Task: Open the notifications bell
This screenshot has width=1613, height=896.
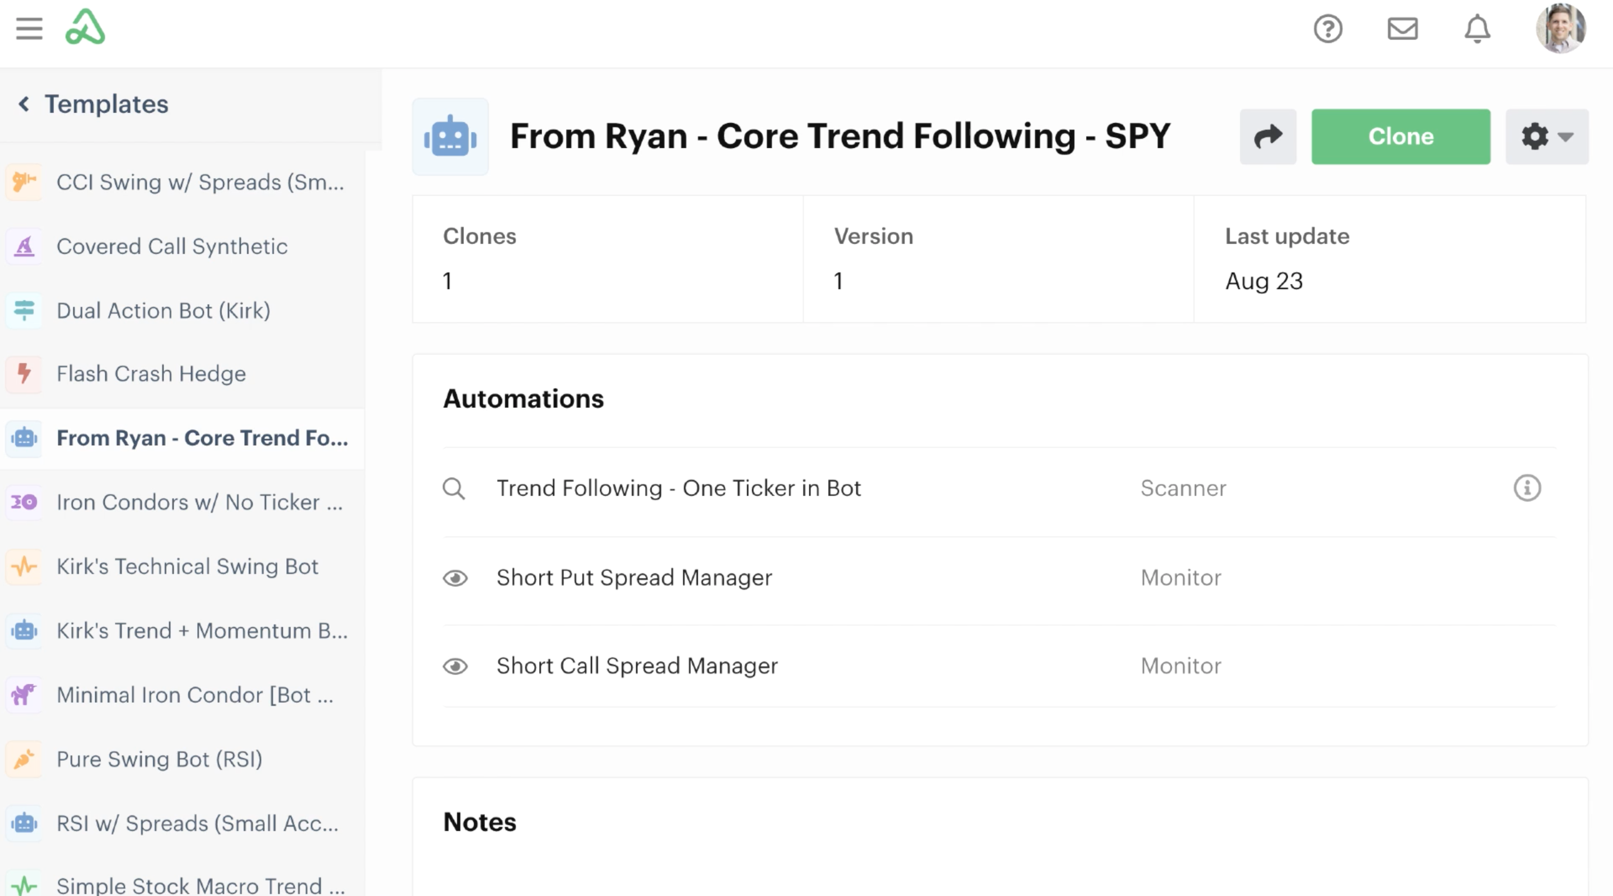Action: click(x=1477, y=29)
